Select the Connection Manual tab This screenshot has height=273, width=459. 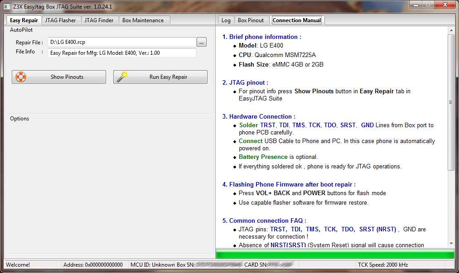click(x=297, y=20)
